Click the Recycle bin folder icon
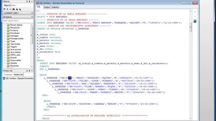The width and height of the screenshot is (216, 121). (x=8, y=28)
